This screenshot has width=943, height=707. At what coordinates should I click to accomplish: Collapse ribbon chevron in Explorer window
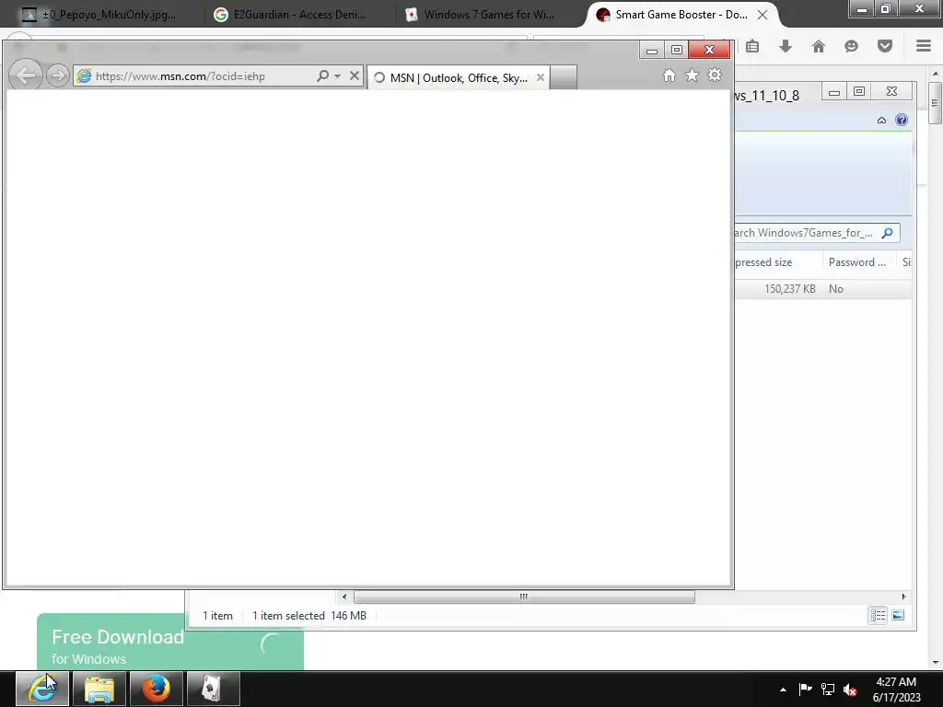click(881, 121)
